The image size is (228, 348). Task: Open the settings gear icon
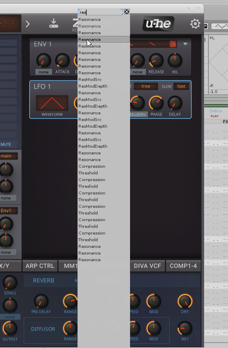(x=195, y=24)
